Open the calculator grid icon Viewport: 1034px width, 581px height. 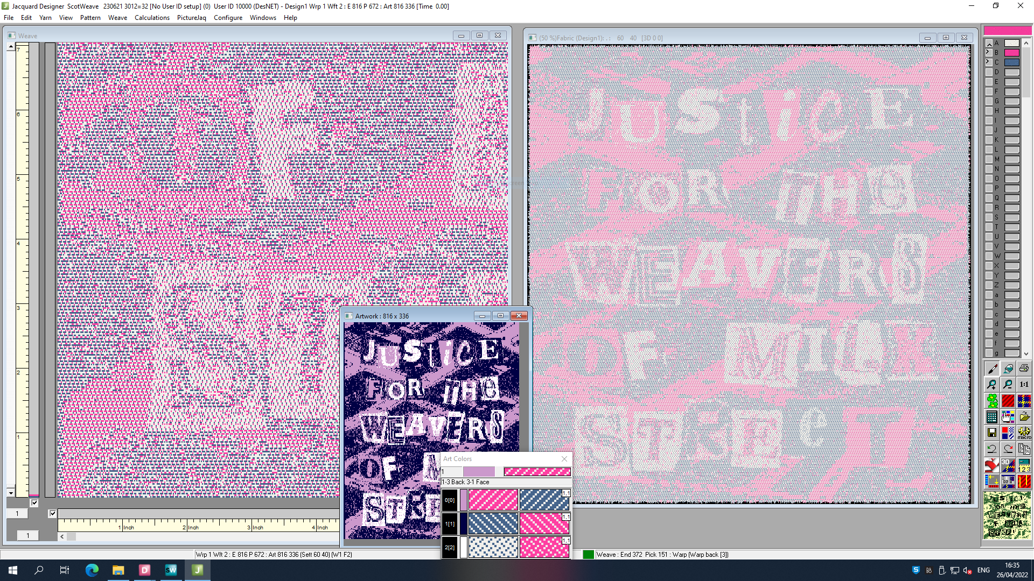992,417
